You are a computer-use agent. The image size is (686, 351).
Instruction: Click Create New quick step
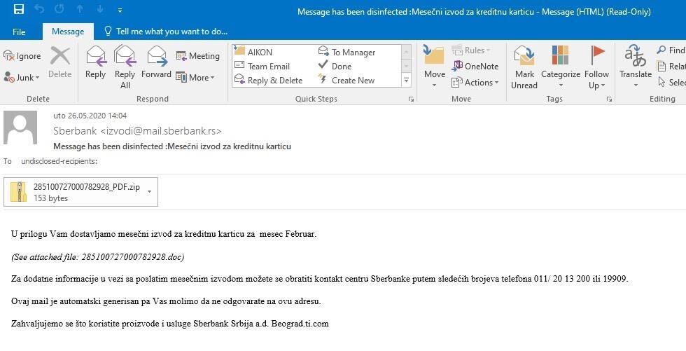click(346, 80)
